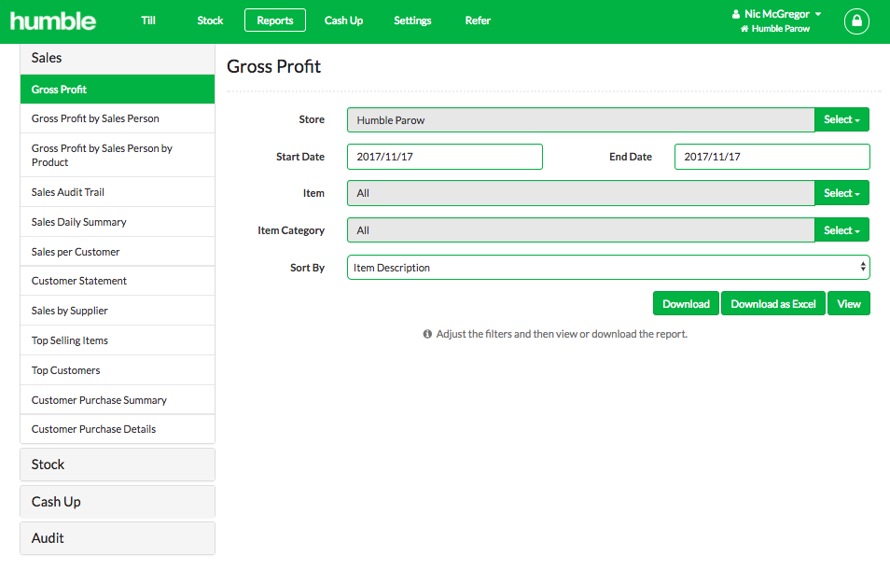Screen dimensions: 890x569
Task: Open the Store Select dropdown
Action: click(841, 119)
